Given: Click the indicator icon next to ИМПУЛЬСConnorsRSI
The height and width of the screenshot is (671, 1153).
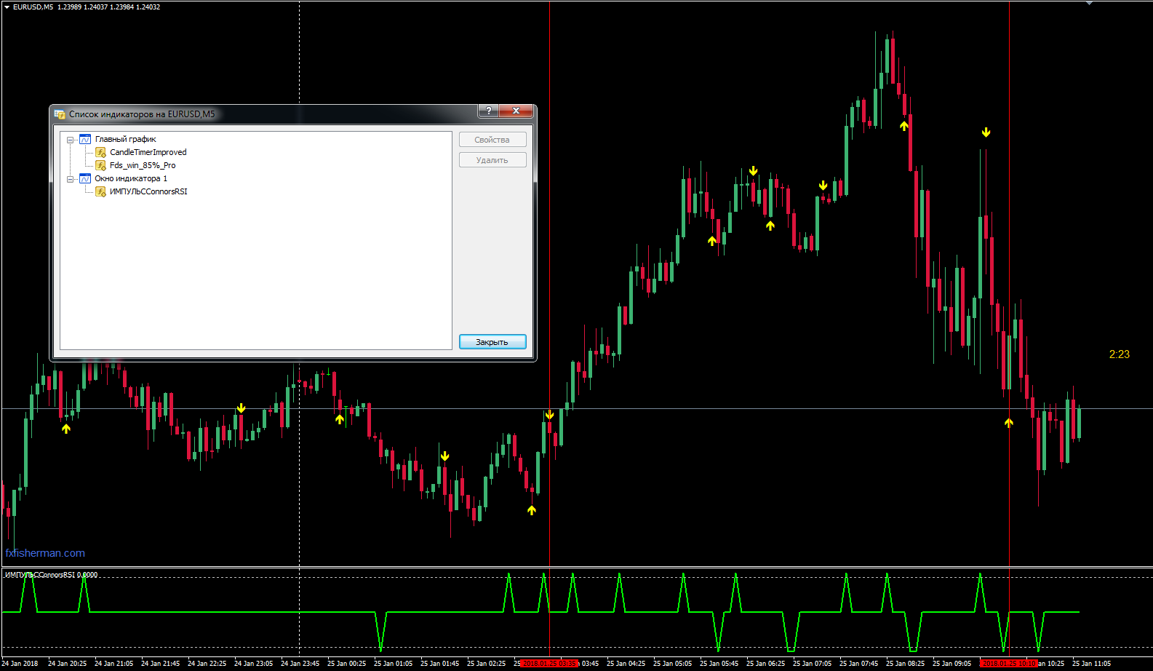Looking at the screenshot, I should (x=101, y=191).
